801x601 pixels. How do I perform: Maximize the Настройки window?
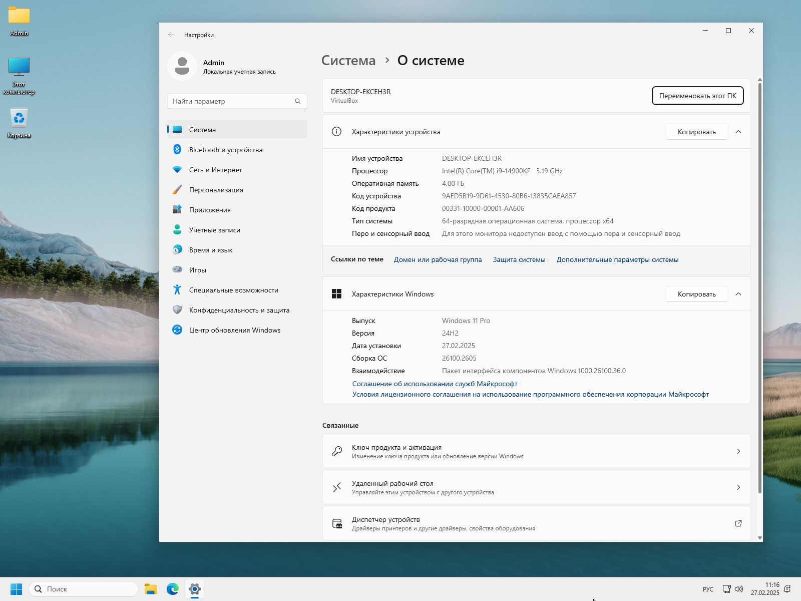point(728,31)
